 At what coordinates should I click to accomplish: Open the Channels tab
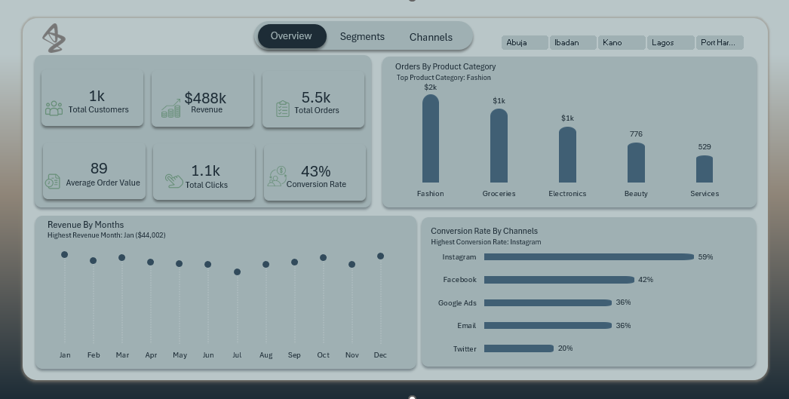point(431,37)
